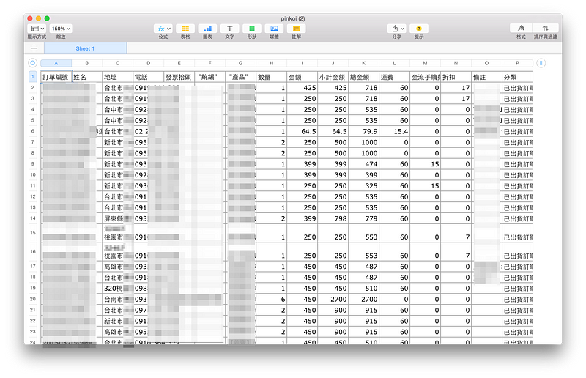Insert a table with 表格 icon

pos(185,28)
